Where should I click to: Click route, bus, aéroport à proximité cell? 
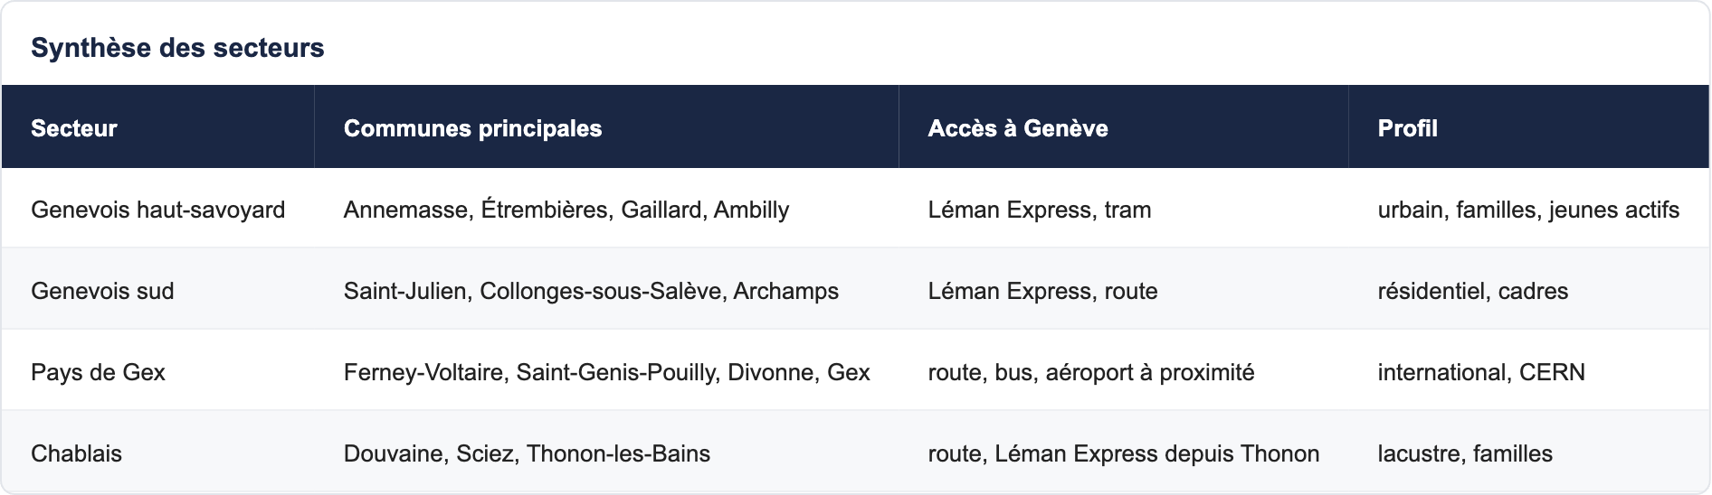coord(1123,372)
